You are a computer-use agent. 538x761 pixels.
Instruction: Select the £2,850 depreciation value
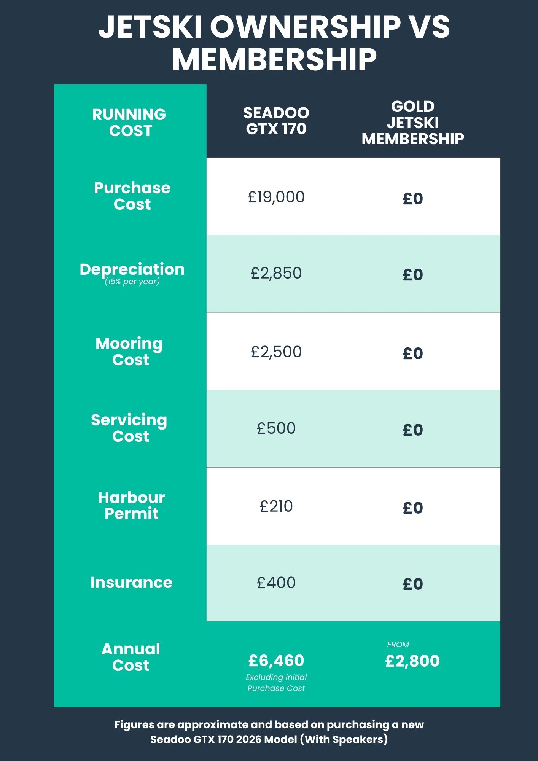pyautogui.click(x=276, y=273)
